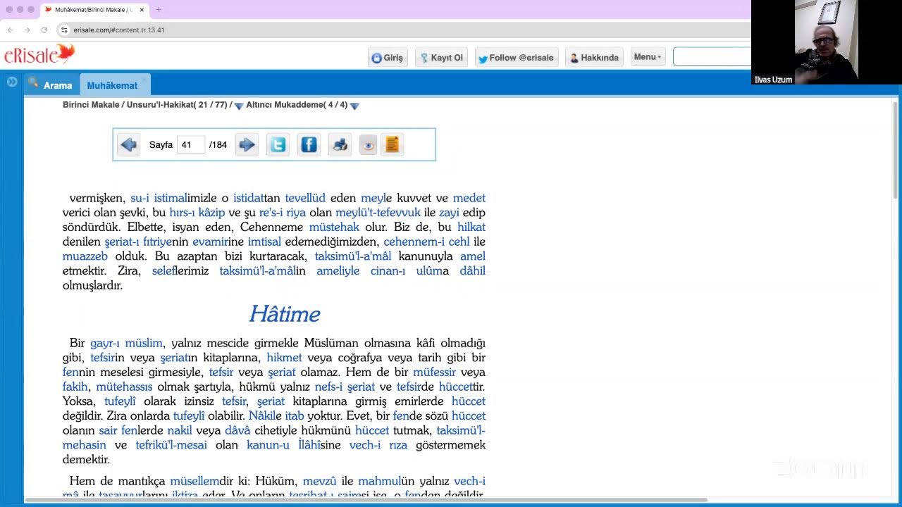Switch to the Arama tab

point(50,85)
